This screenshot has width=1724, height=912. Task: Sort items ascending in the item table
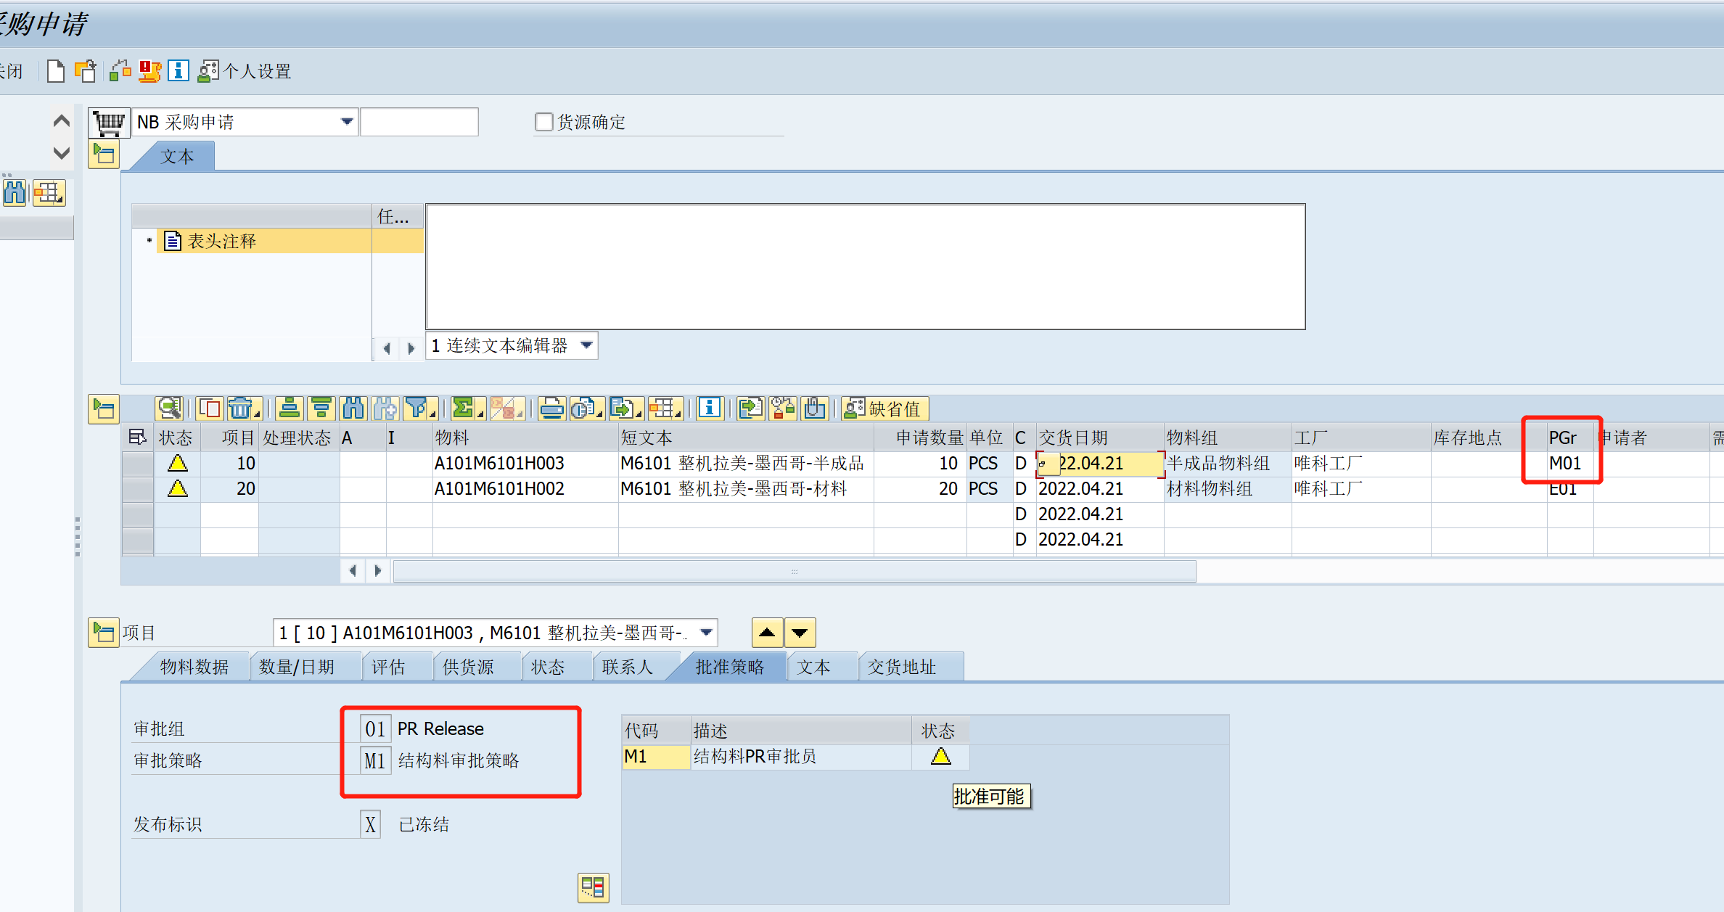(x=289, y=408)
